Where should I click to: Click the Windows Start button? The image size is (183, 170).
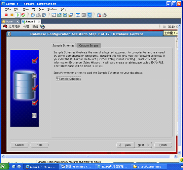click(x=4, y=167)
